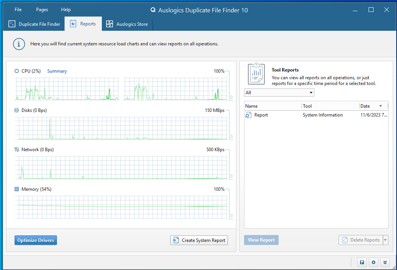397x270 pixels.
Task: Click the save icon in bottom bar
Action: point(362,262)
